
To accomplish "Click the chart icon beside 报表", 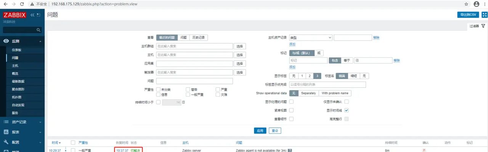I will (6, 132).
